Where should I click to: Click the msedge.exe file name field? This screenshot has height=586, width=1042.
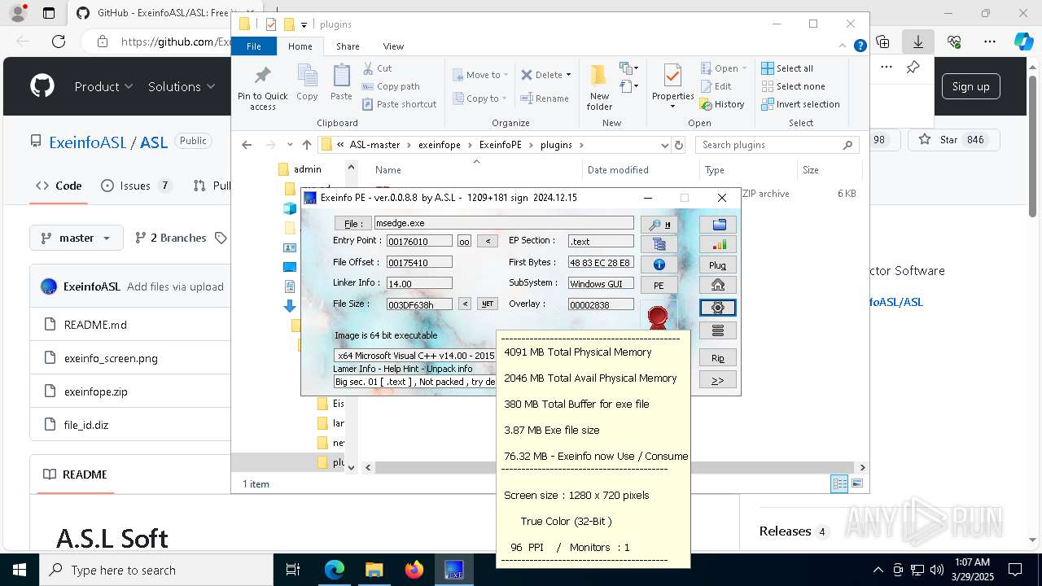(503, 223)
